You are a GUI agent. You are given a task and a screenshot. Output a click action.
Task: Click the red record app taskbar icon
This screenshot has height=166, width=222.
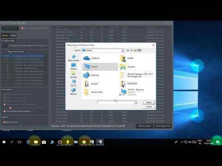[60, 142]
